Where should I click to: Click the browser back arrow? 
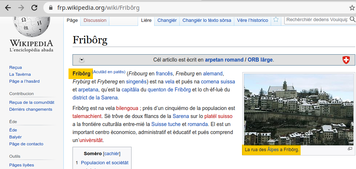pos(8,8)
